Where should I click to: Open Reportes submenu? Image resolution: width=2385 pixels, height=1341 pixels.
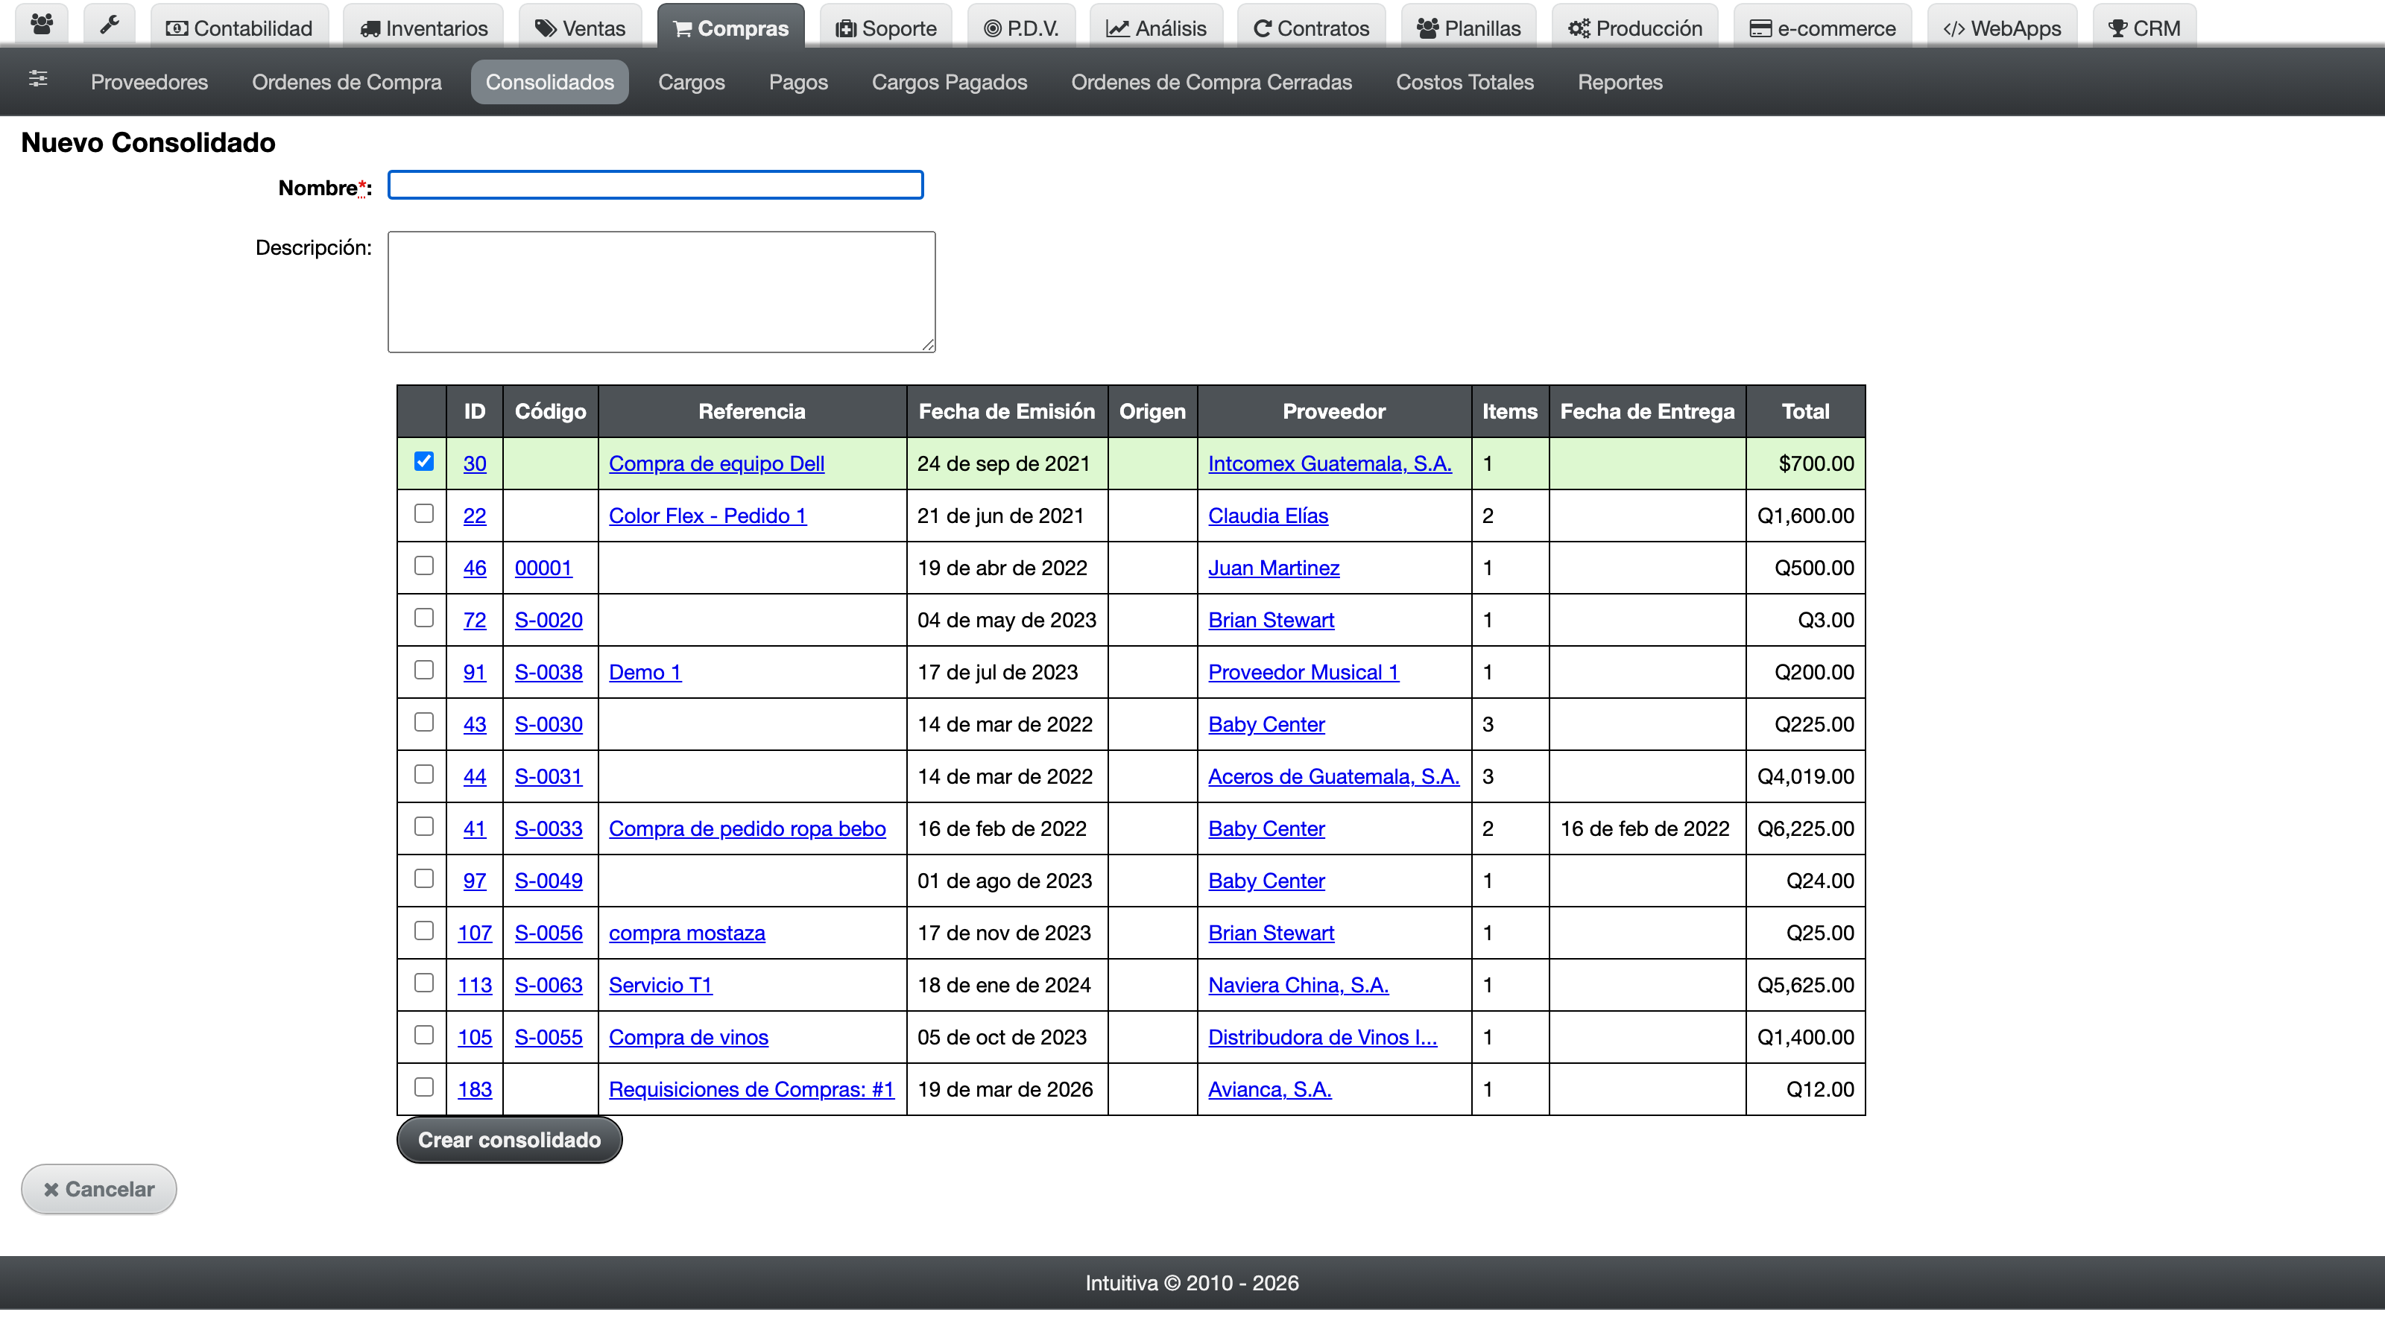pyautogui.click(x=1620, y=81)
